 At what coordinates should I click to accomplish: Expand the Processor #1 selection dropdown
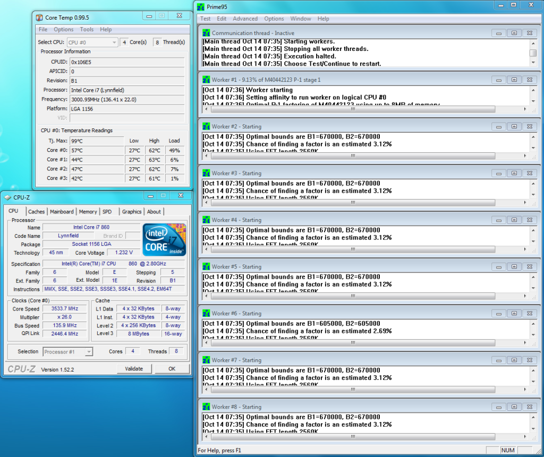(67, 351)
